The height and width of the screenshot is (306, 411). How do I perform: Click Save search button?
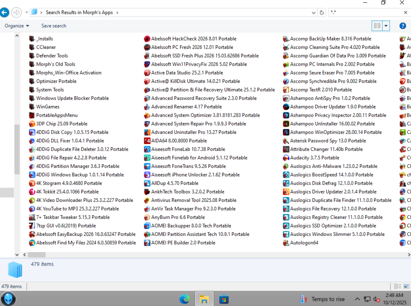click(54, 26)
